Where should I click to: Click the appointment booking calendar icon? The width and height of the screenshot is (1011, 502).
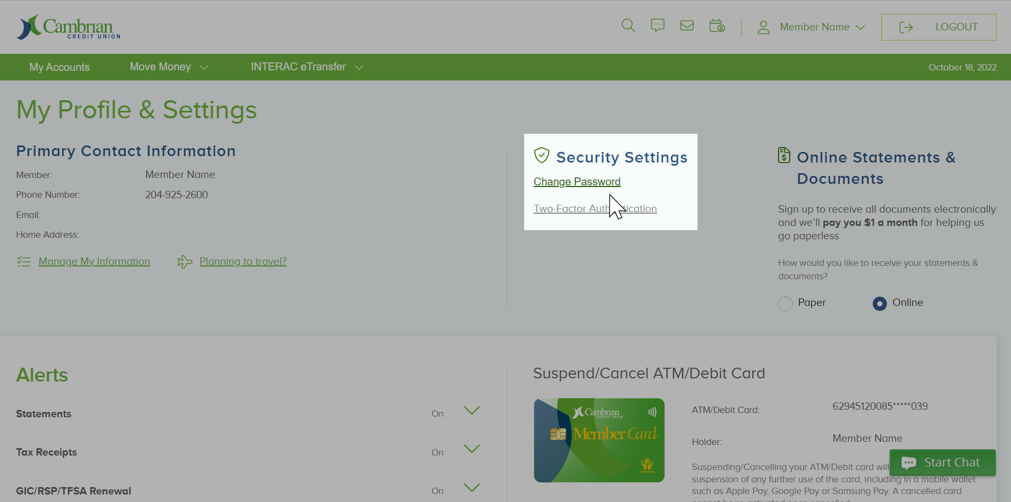pyautogui.click(x=717, y=26)
